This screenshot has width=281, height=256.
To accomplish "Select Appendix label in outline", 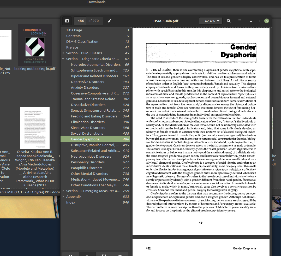I will [x=74, y=197].
